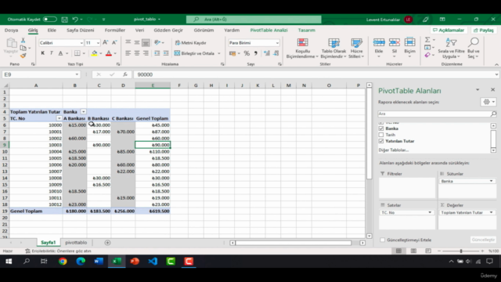Click the Insert Function fx icon

coord(125,74)
